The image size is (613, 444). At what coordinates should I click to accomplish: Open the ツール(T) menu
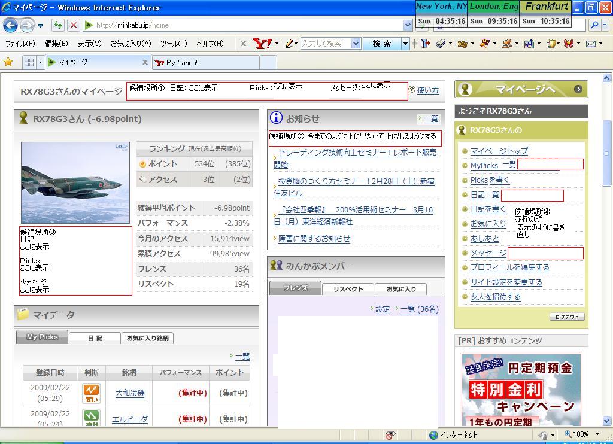pyautogui.click(x=174, y=44)
